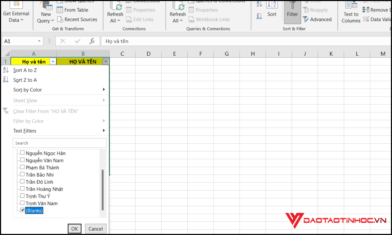
Task: Click the Text to Columns icon
Action: tap(351, 6)
